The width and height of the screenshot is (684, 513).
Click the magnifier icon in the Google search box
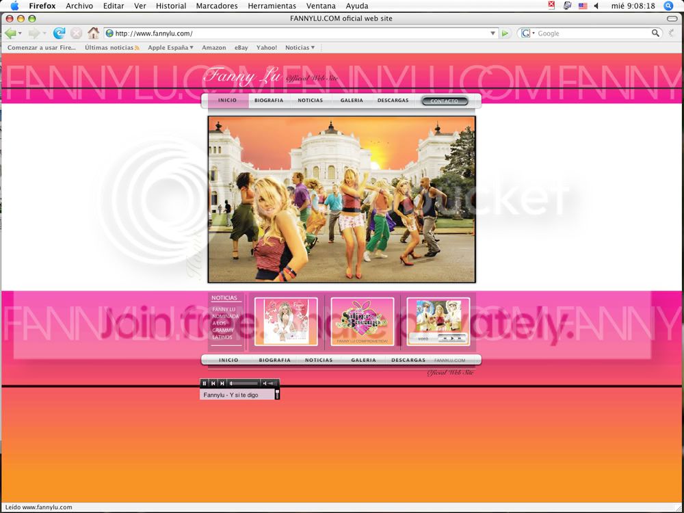pyautogui.click(x=655, y=33)
